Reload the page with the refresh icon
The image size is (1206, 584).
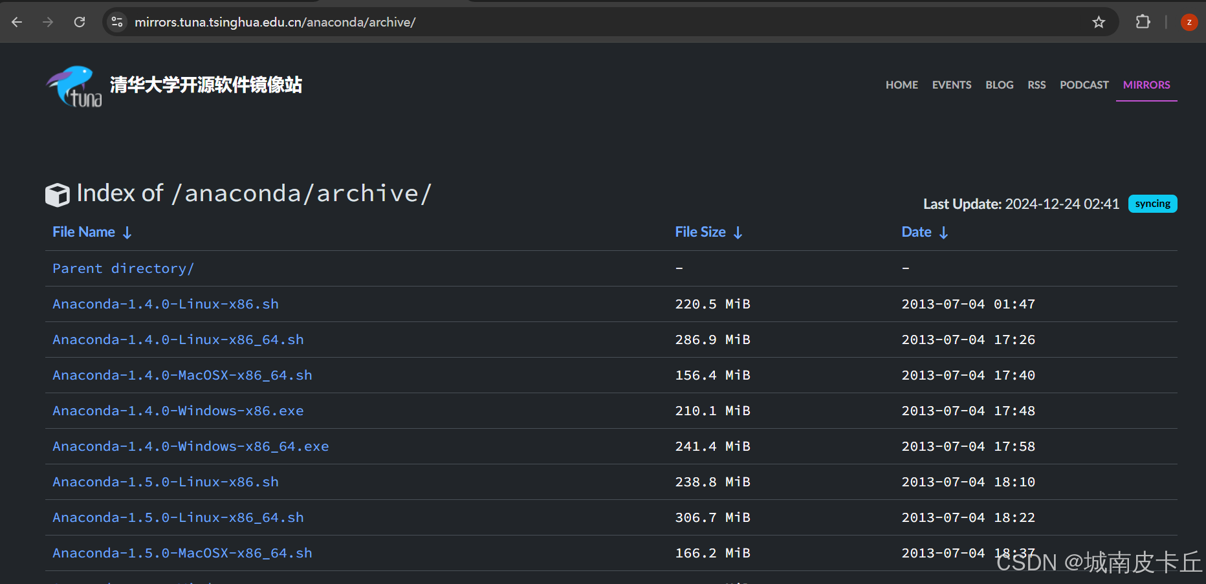click(80, 22)
